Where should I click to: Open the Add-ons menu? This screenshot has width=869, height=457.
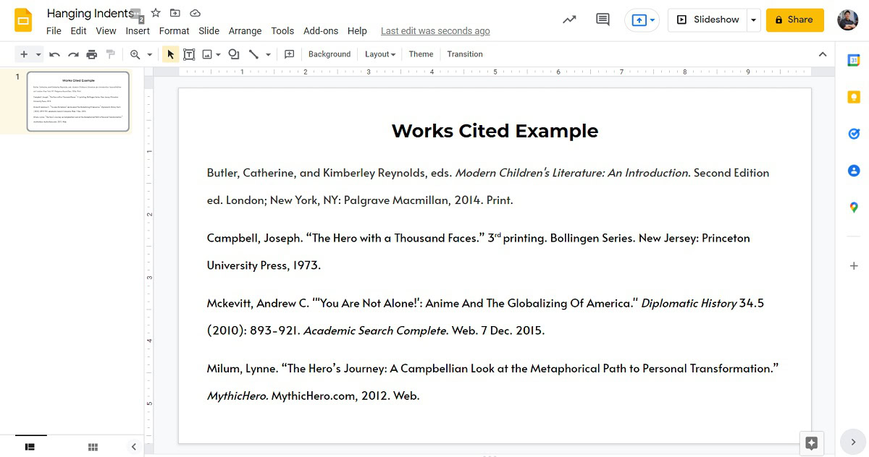321,31
